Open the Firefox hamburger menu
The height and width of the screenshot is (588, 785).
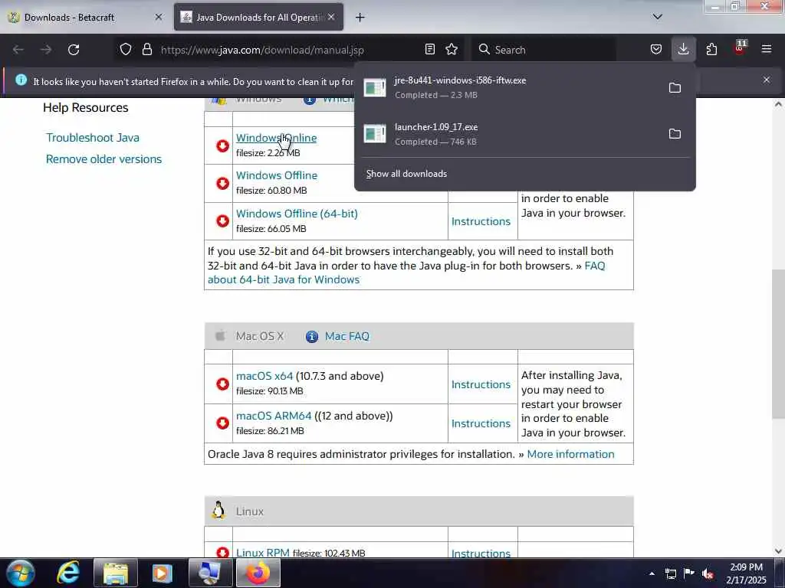point(767,50)
